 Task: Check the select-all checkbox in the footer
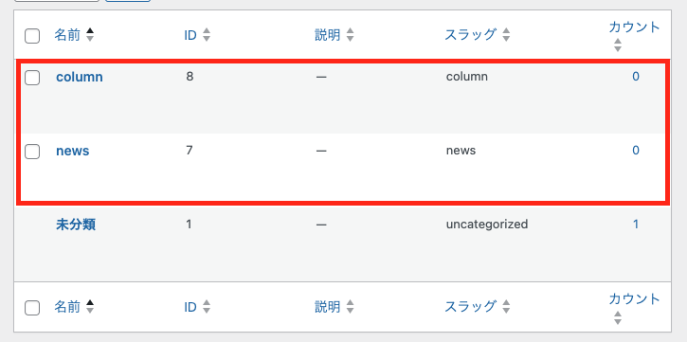pos(32,308)
